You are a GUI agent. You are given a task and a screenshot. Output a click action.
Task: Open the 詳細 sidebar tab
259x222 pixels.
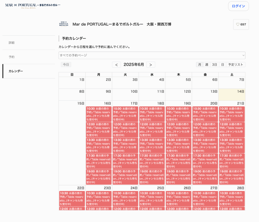point(29,43)
